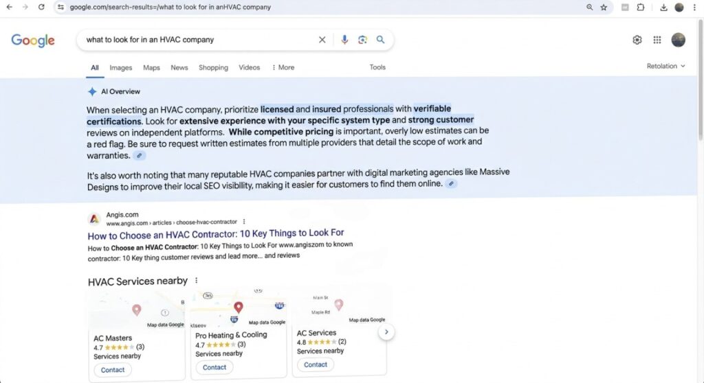The height and width of the screenshot is (383, 704).
Task: Click red map pin for Pro Heating & Cooling
Action: pyautogui.click(x=239, y=307)
